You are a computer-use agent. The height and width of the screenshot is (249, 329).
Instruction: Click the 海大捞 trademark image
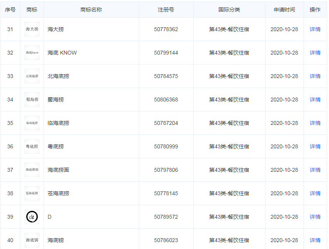[x=32, y=29]
